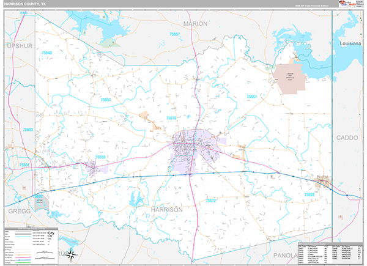Select the HARRISON county label

tap(166, 210)
